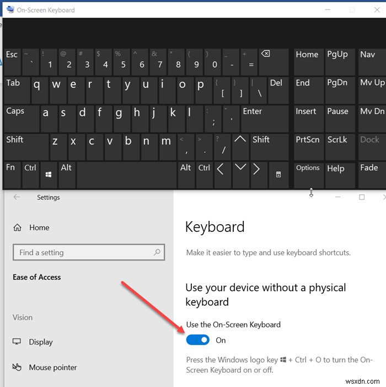This screenshot has height=387, width=386.
Task: Toggle the ScrLk key
Action: point(340,147)
